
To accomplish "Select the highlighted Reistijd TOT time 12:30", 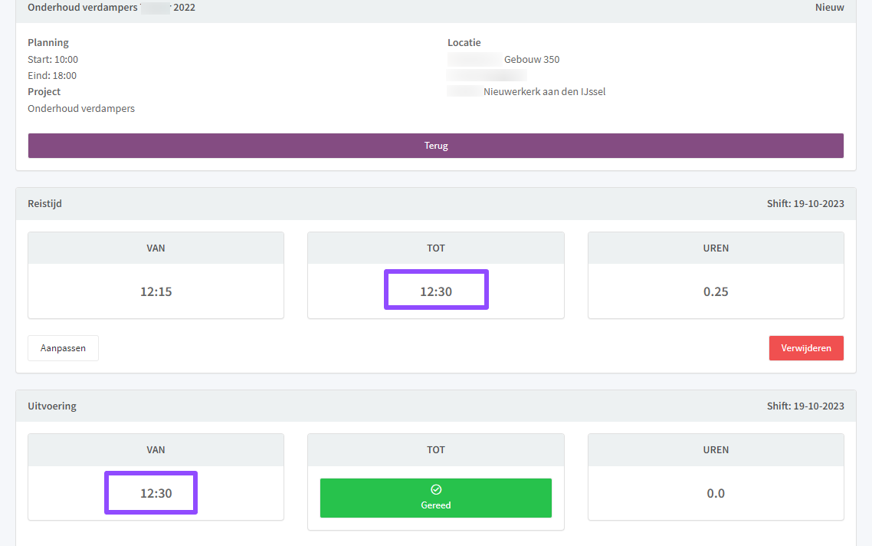I will pyautogui.click(x=436, y=291).
